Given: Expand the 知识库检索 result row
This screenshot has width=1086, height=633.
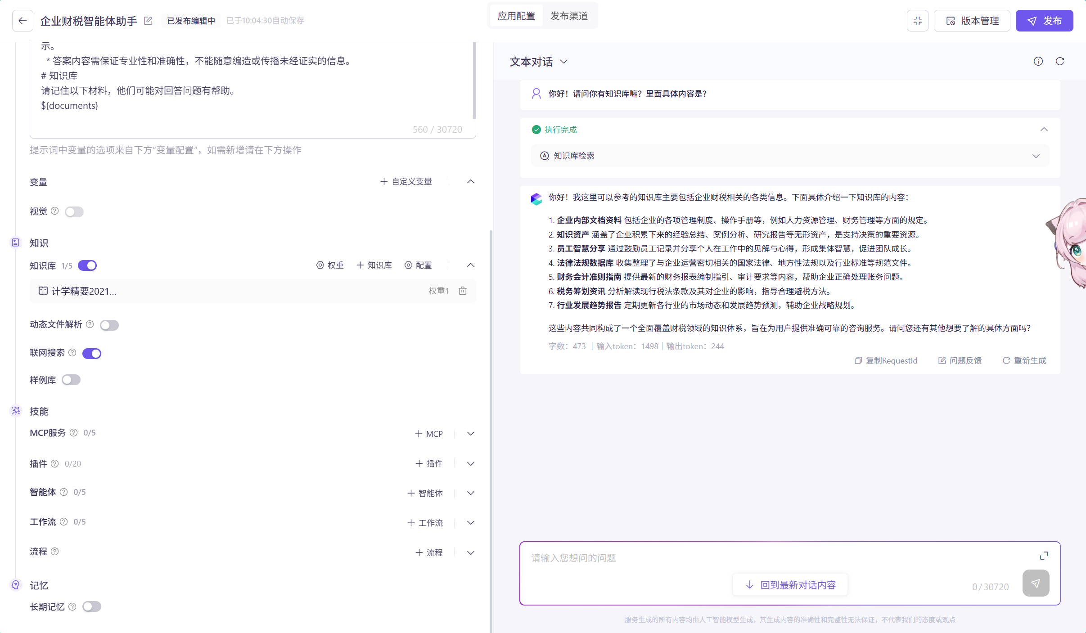Looking at the screenshot, I should coord(1036,156).
